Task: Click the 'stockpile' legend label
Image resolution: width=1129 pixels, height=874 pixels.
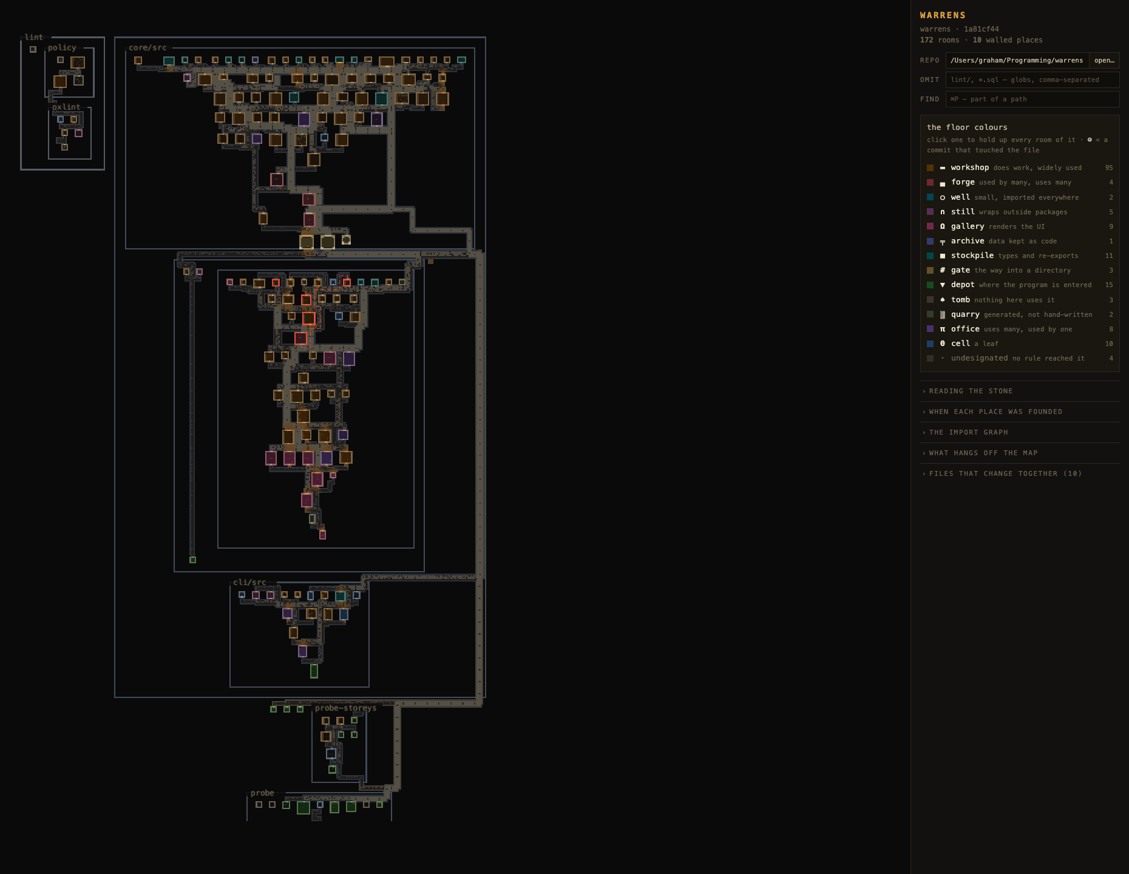Action: click(972, 256)
